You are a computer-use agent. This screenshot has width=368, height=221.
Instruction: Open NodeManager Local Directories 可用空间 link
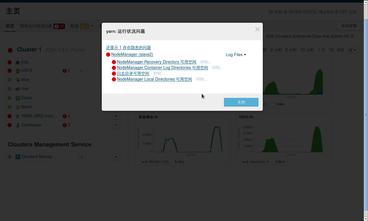point(154,79)
